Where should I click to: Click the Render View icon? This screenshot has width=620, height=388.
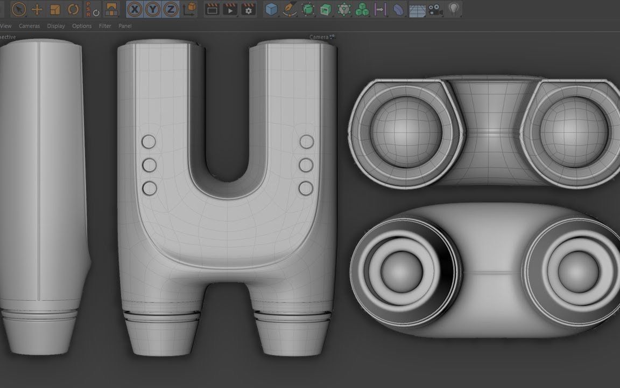coord(213,9)
